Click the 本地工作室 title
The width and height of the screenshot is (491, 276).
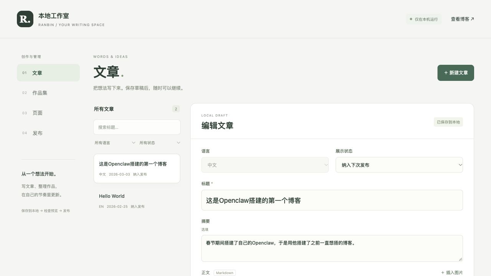click(54, 16)
